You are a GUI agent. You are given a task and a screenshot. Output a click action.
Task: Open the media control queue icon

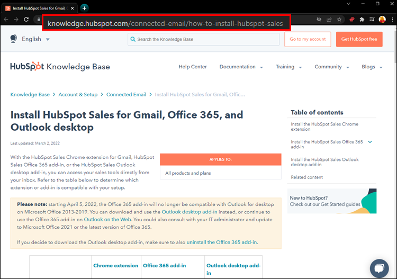(x=372, y=19)
